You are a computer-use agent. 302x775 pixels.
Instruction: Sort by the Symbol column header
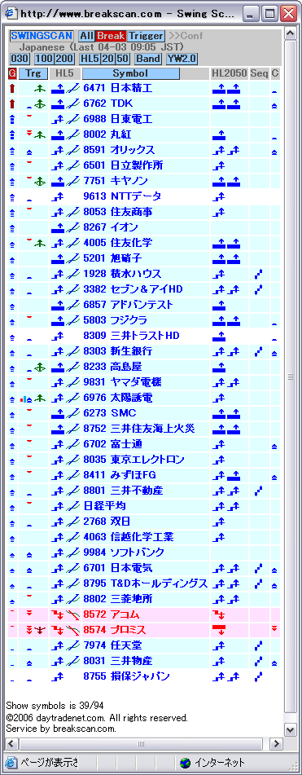tap(130, 73)
